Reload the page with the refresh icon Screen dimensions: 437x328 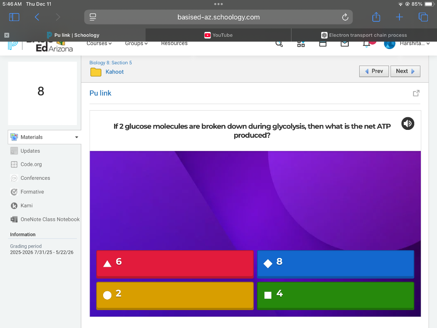[345, 17]
